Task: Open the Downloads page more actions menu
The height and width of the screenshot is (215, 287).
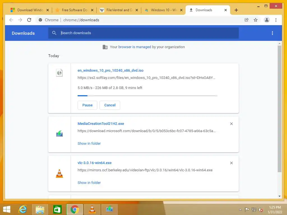Action: coord(272,33)
